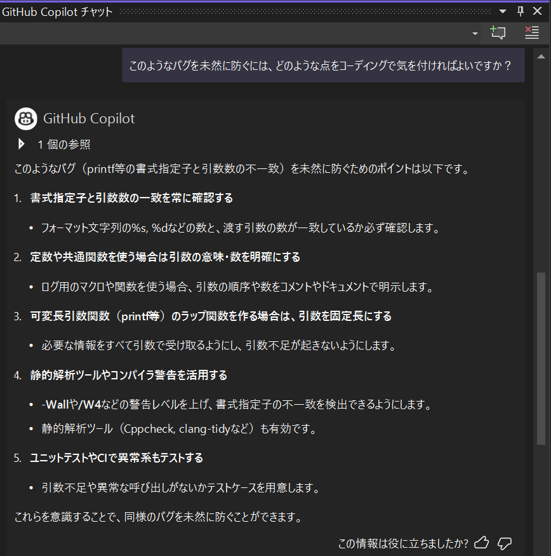
Task: Pin the Copilot chat panel
Action: (x=520, y=11)
